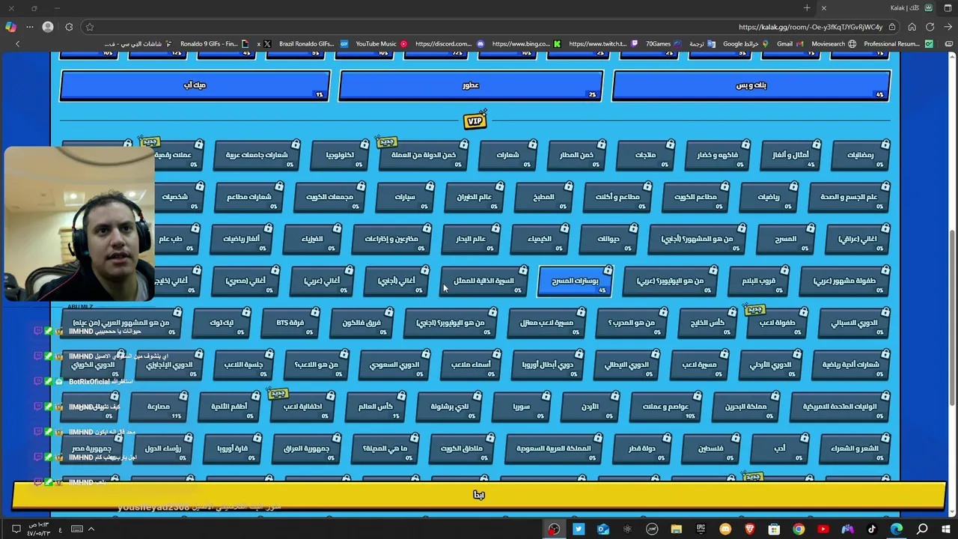Choose the منتجات category tile
958x539 pixels.
click(645, 156)
